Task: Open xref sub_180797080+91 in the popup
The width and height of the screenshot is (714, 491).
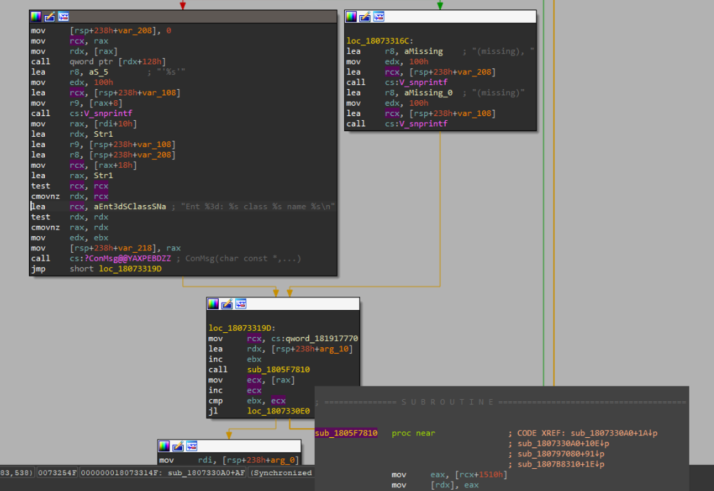Action: [561, 454]
